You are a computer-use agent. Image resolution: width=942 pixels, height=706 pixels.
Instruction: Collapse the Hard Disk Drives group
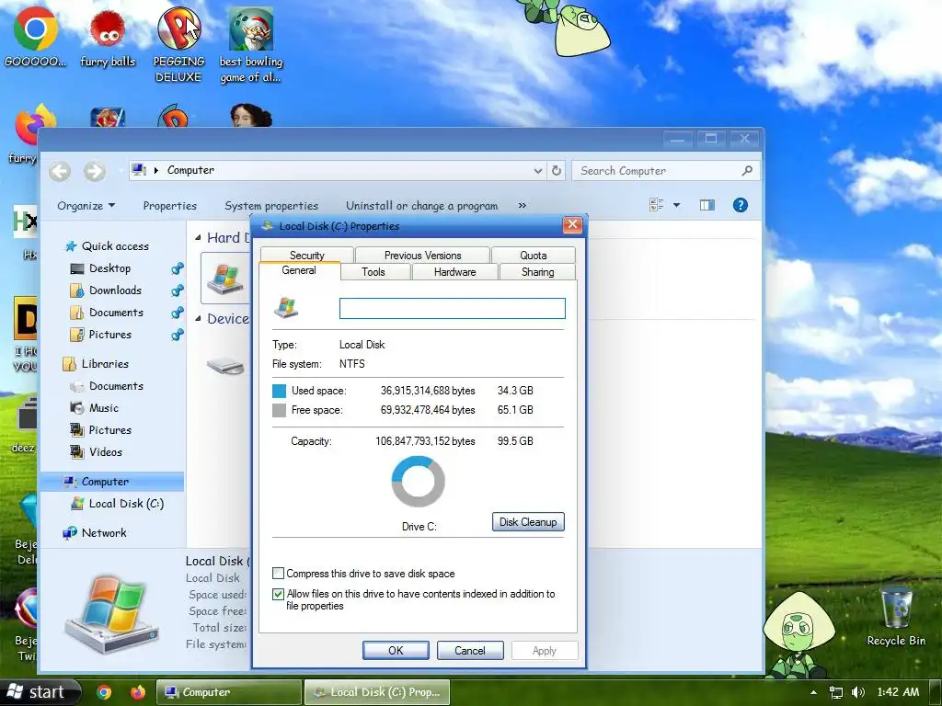[198, 238]
